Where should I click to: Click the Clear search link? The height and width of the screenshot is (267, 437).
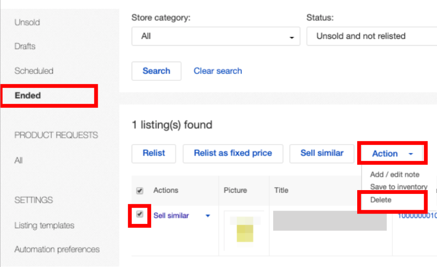pos(218,71)
